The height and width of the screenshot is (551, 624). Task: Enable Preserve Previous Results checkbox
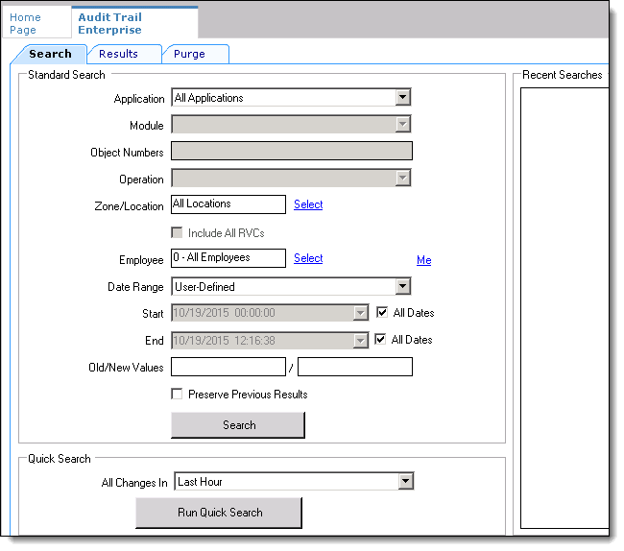coord(177,394)
